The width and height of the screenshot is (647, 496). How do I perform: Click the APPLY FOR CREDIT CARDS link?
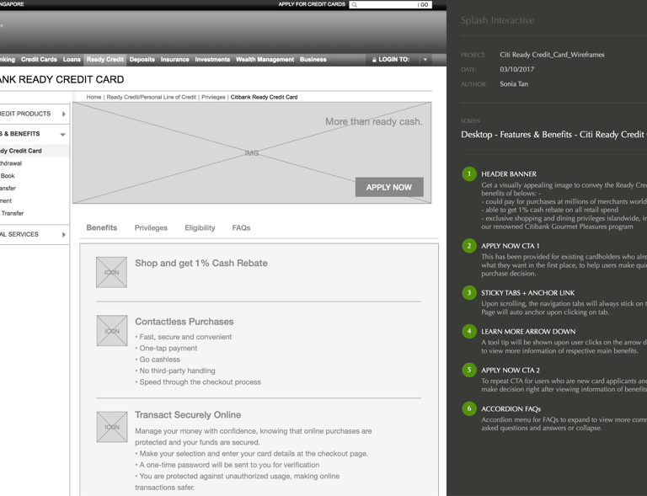point(312,4)
